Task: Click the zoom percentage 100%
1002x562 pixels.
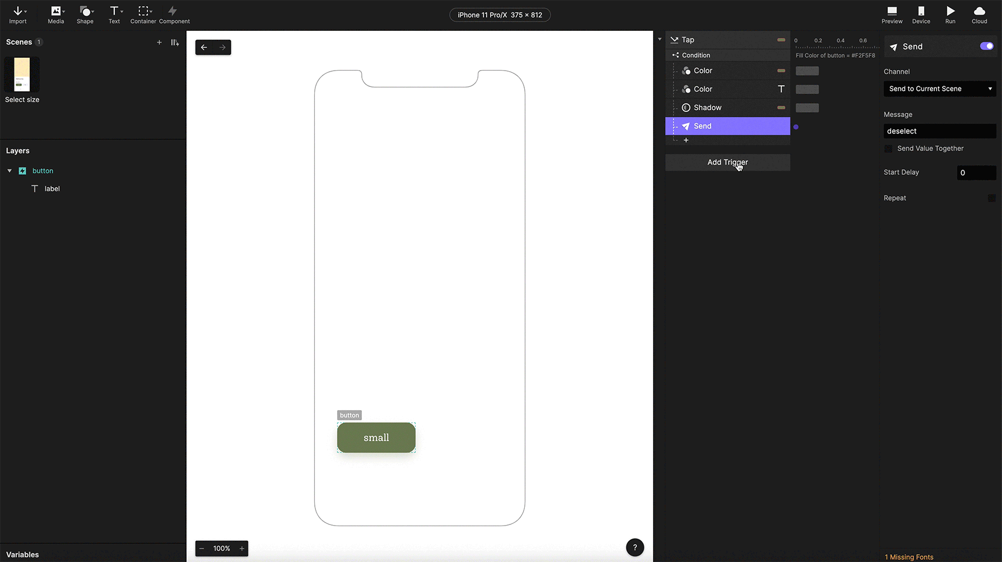Action: 222,549
